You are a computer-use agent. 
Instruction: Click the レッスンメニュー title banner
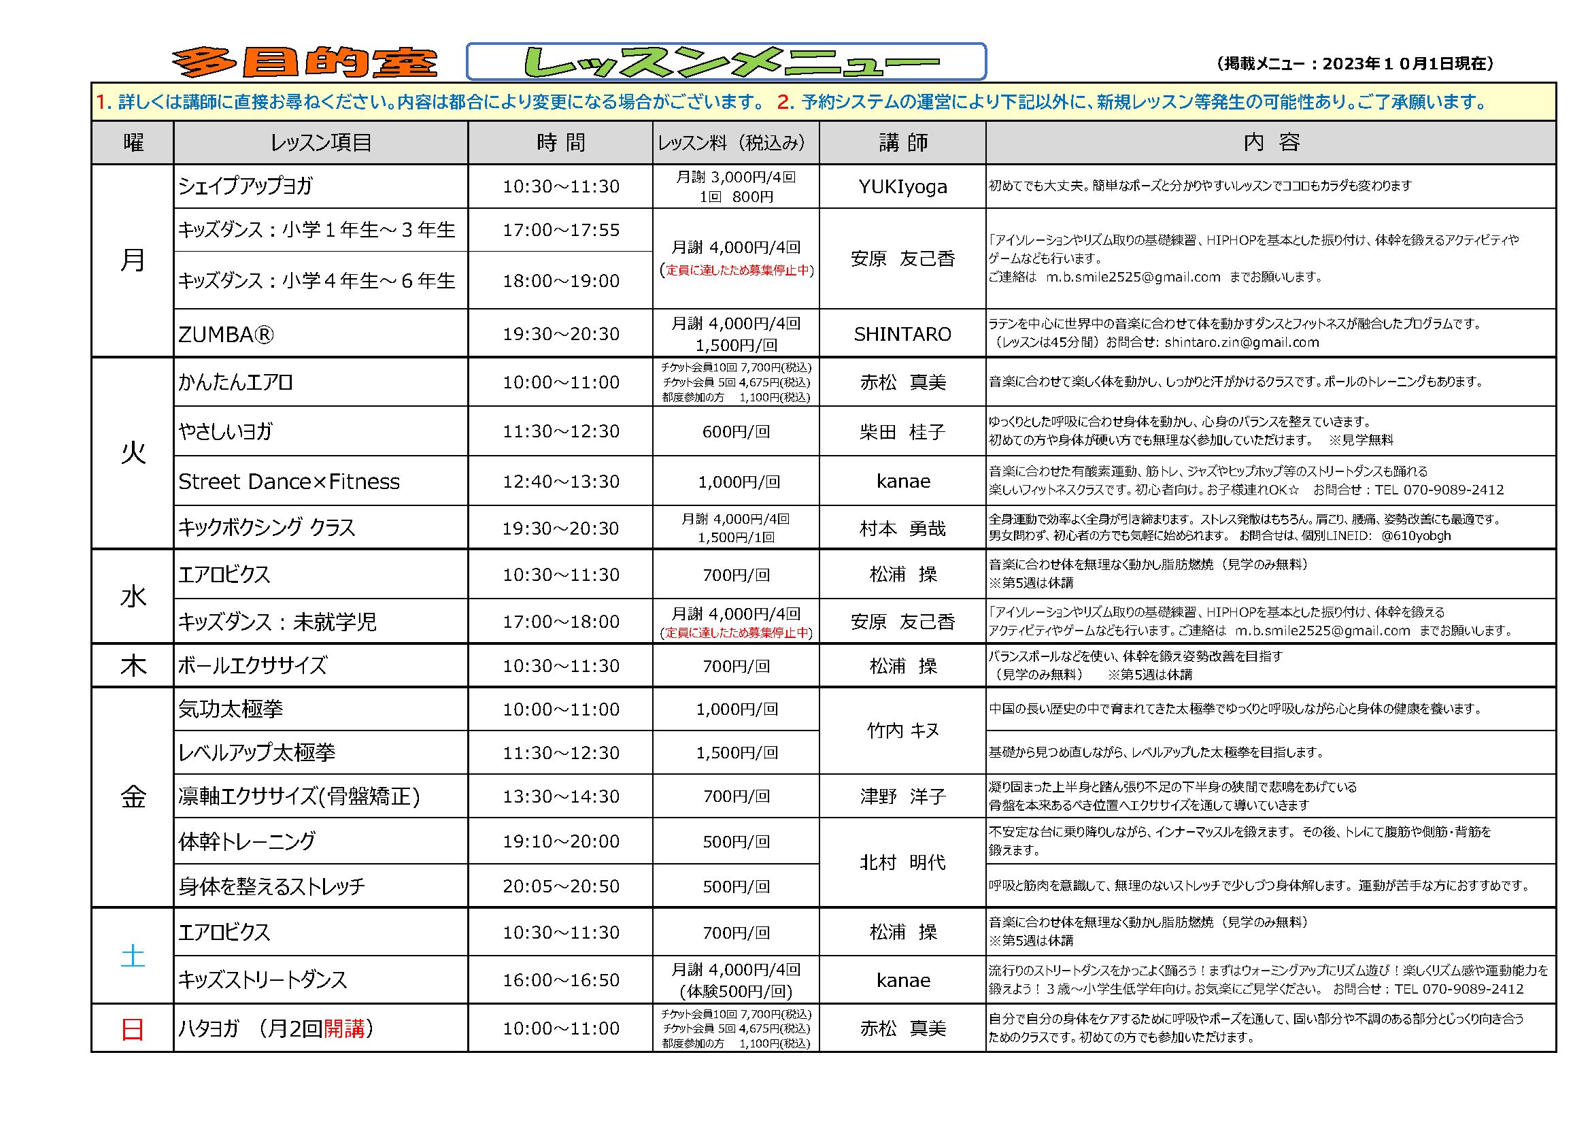(x=726, y=62)
